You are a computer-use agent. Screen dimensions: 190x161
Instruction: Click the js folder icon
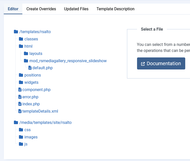click(x=21, y=144)
